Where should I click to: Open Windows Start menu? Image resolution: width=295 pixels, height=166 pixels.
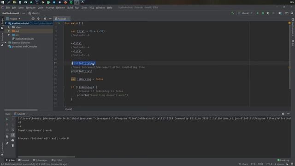3,2
